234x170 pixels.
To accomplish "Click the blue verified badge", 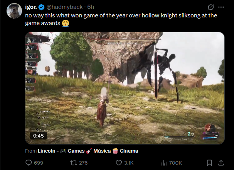I will pyautogui.click(x=41, y=7).
